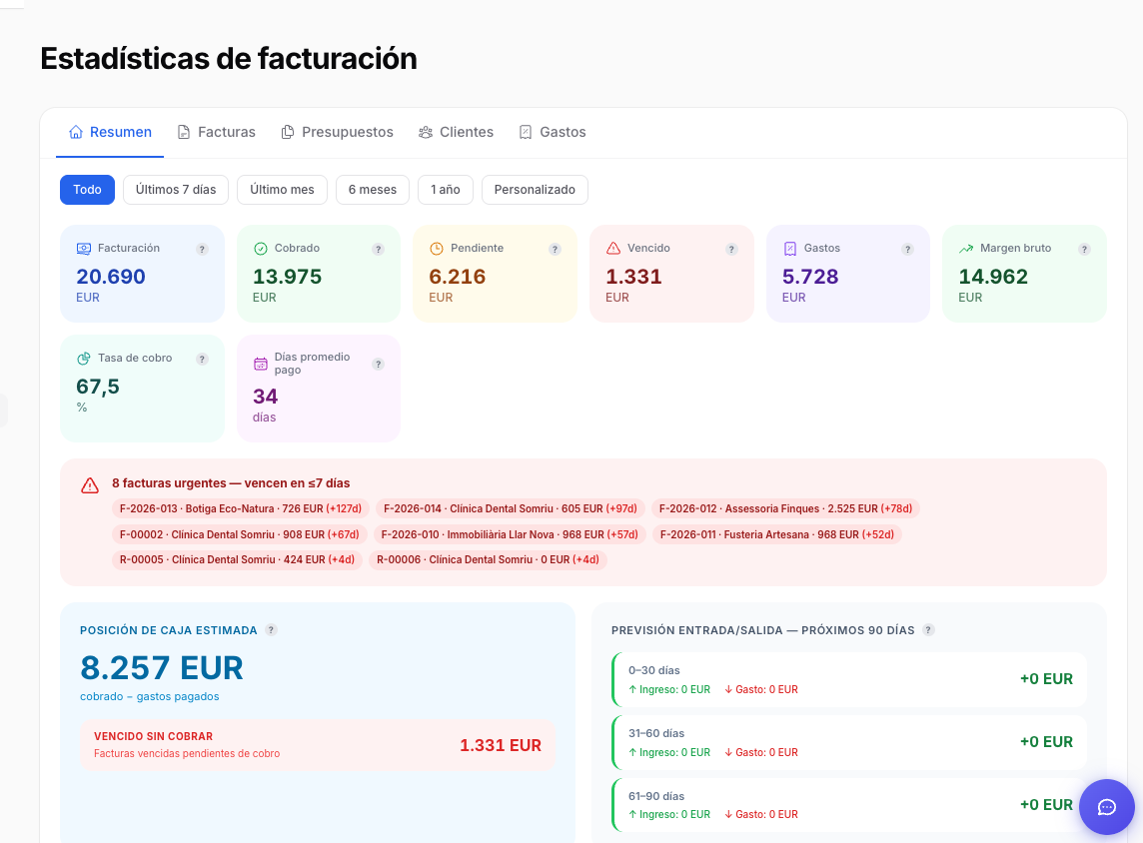Open the Personalizado date range
Screen dimensions: 1143x843
[x=536, y=190]
